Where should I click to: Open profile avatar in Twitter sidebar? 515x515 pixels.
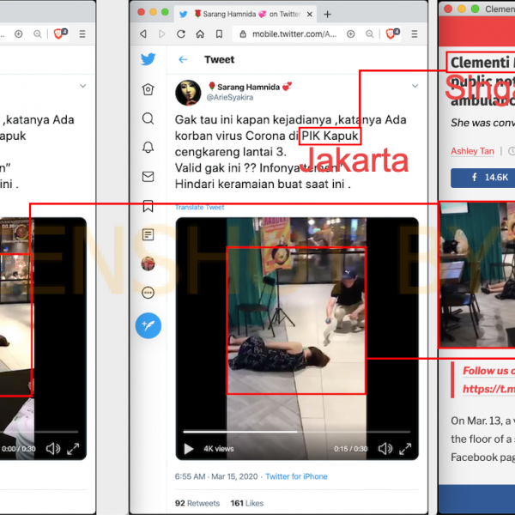[148, 264]
